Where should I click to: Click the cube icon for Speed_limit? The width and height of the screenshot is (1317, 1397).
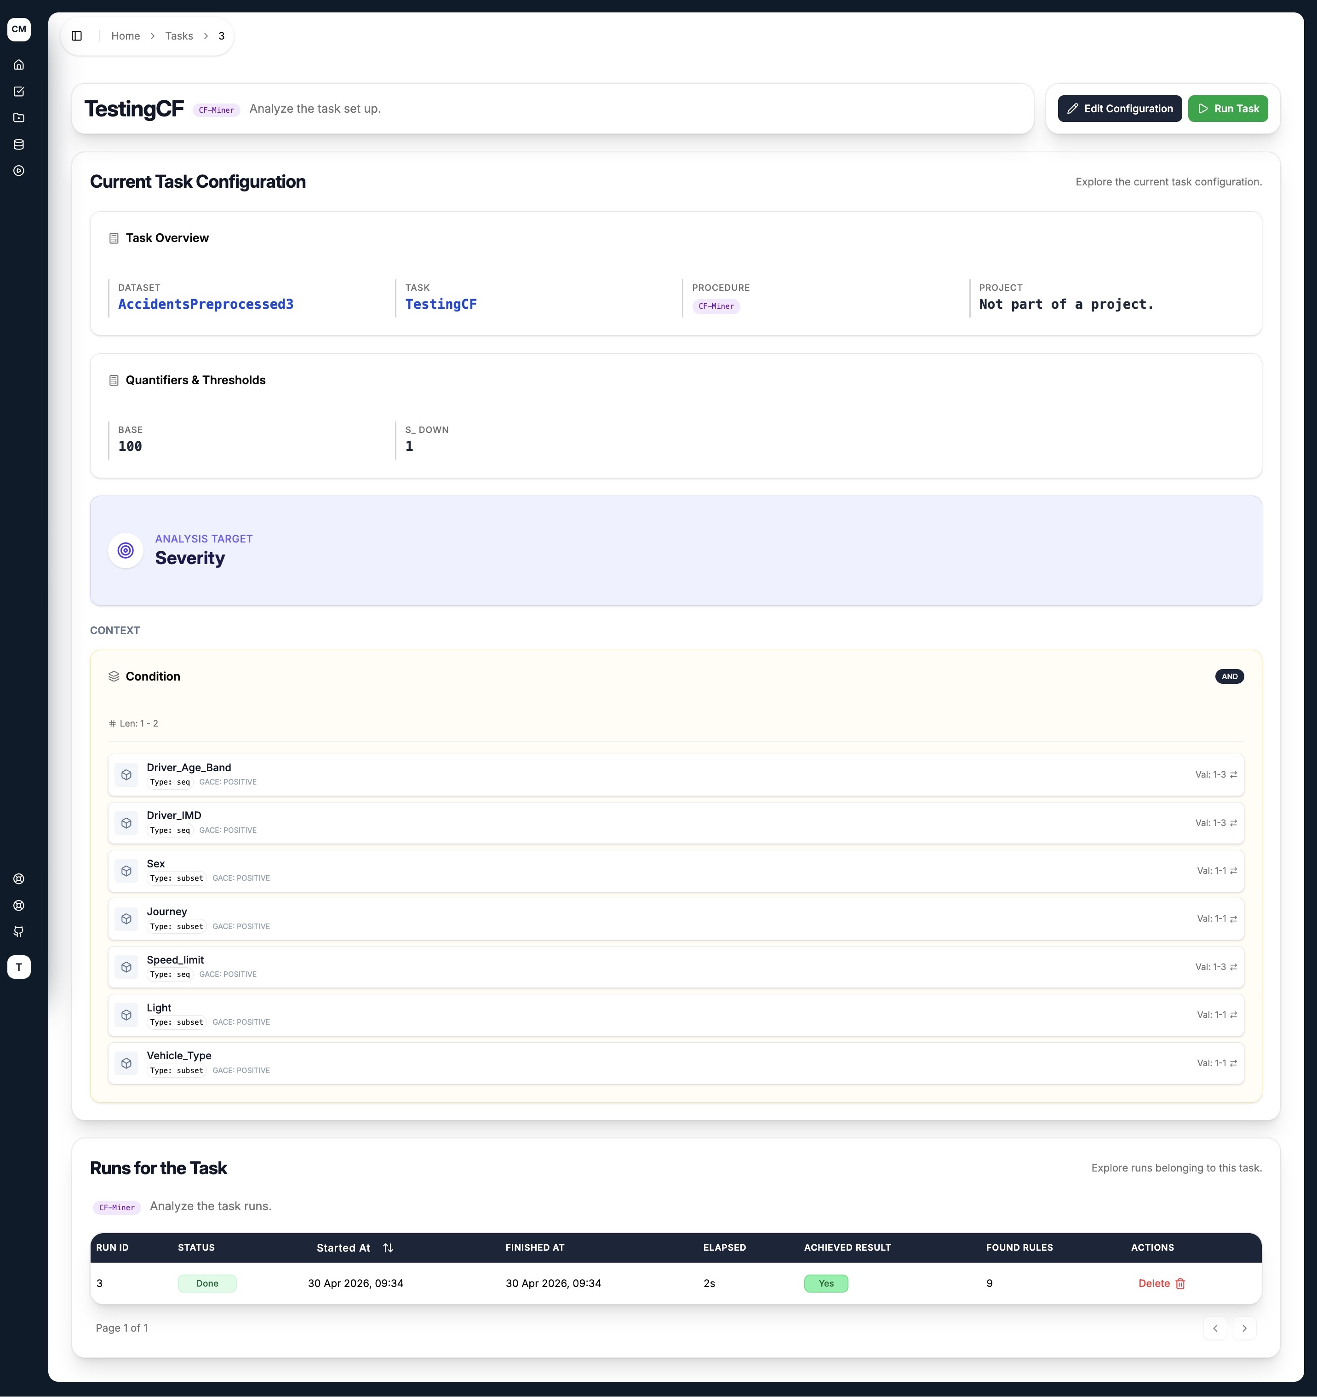click(x=126, y=967)
